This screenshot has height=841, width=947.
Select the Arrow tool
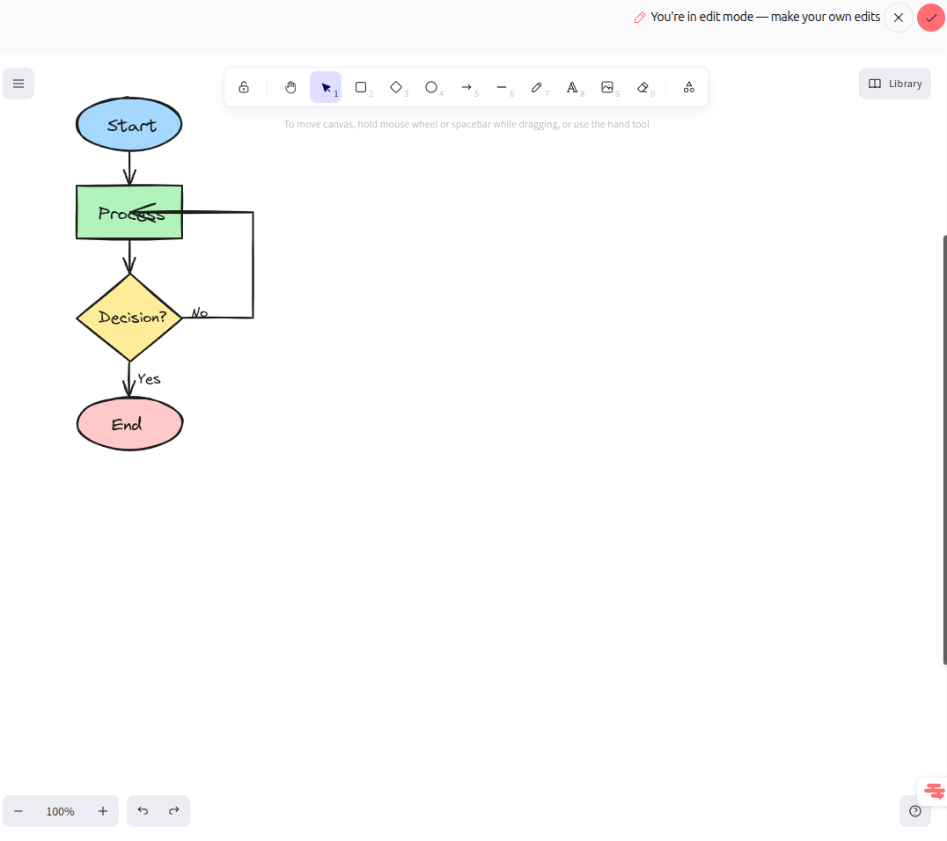point(466,88)
